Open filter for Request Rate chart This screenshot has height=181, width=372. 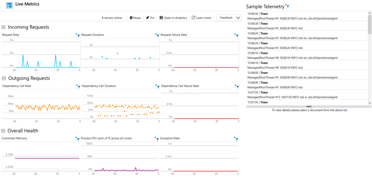pos(78,35)
